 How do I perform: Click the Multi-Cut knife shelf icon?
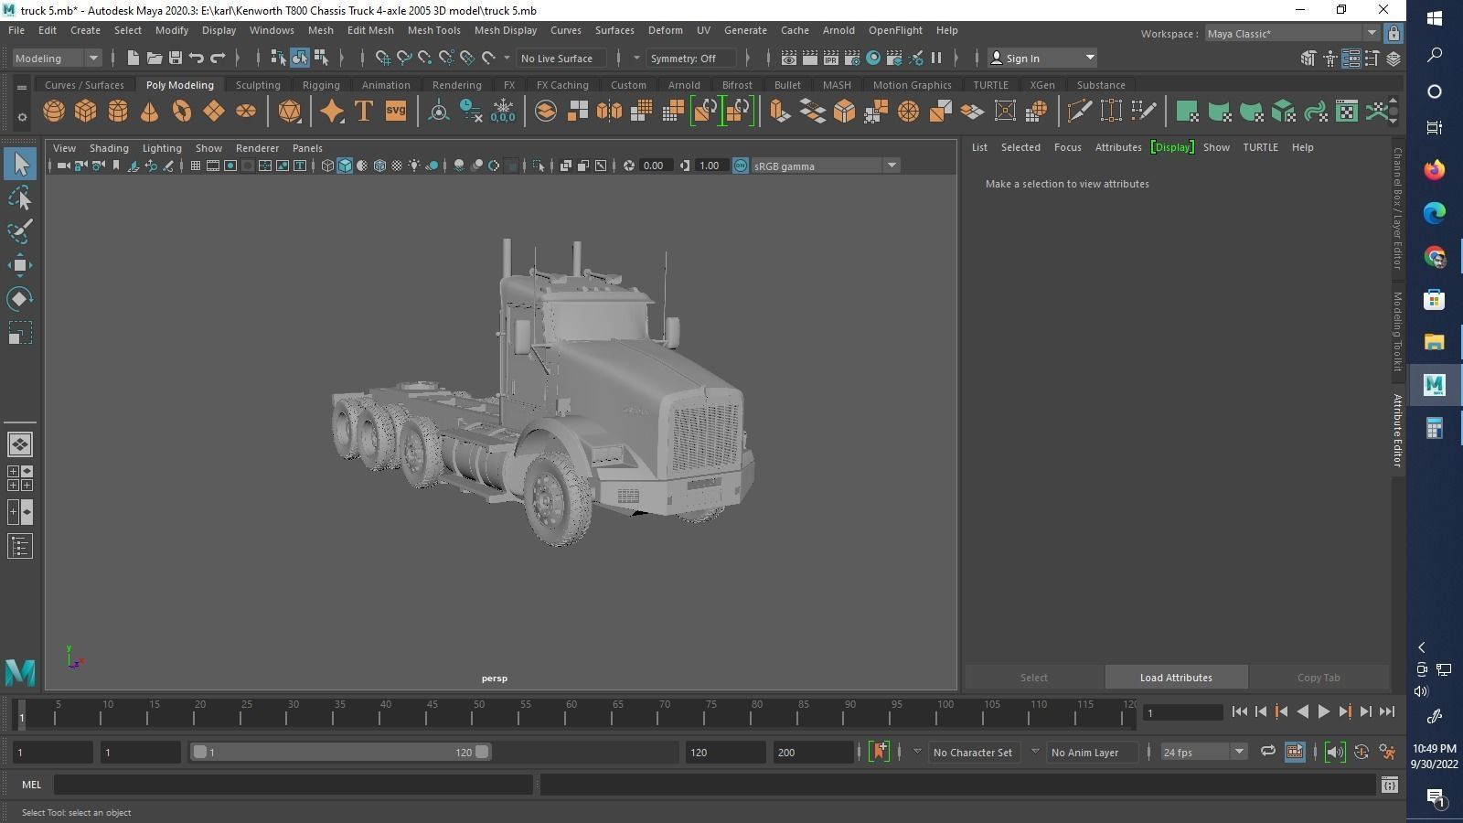(x=1079, y=112)
